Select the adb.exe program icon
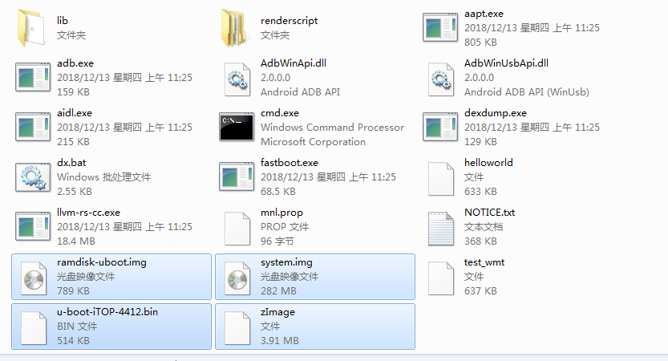Image resolution: width=668 pixels, height=361 pixels. [x=33, y=77]
